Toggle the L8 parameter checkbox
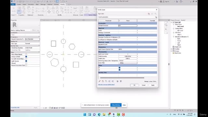 point(120,70)
